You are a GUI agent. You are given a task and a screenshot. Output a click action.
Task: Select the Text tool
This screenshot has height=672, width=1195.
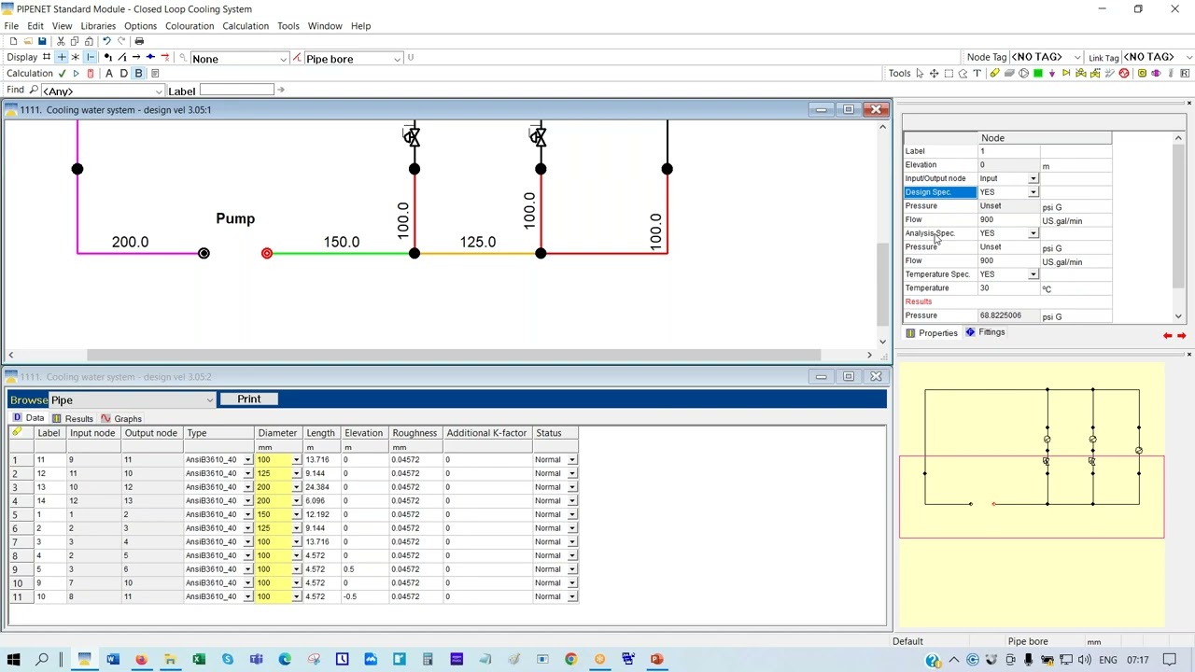[x=977, y=73]
